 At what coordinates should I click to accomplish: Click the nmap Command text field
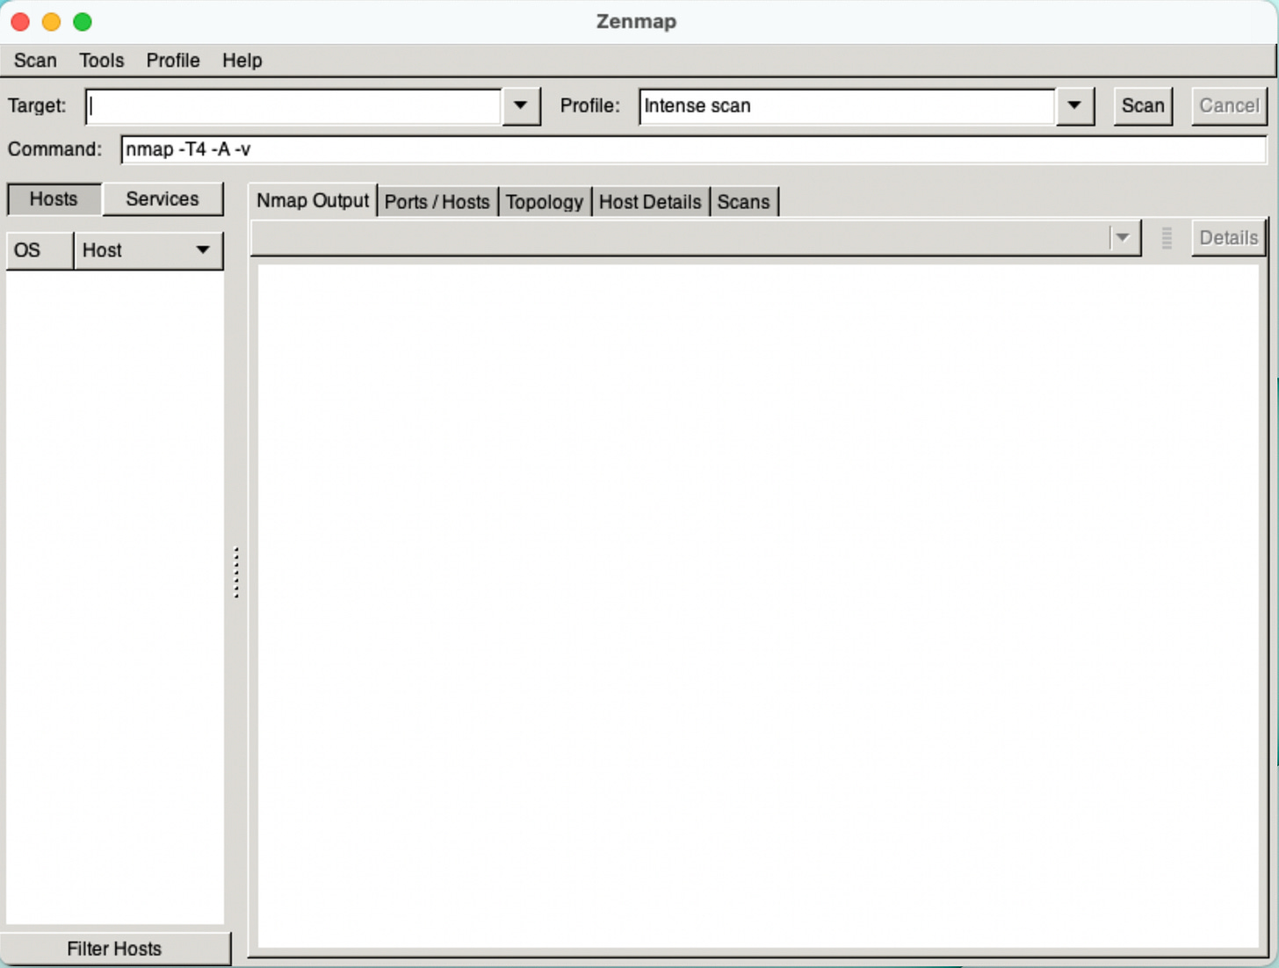pos(694,149)
